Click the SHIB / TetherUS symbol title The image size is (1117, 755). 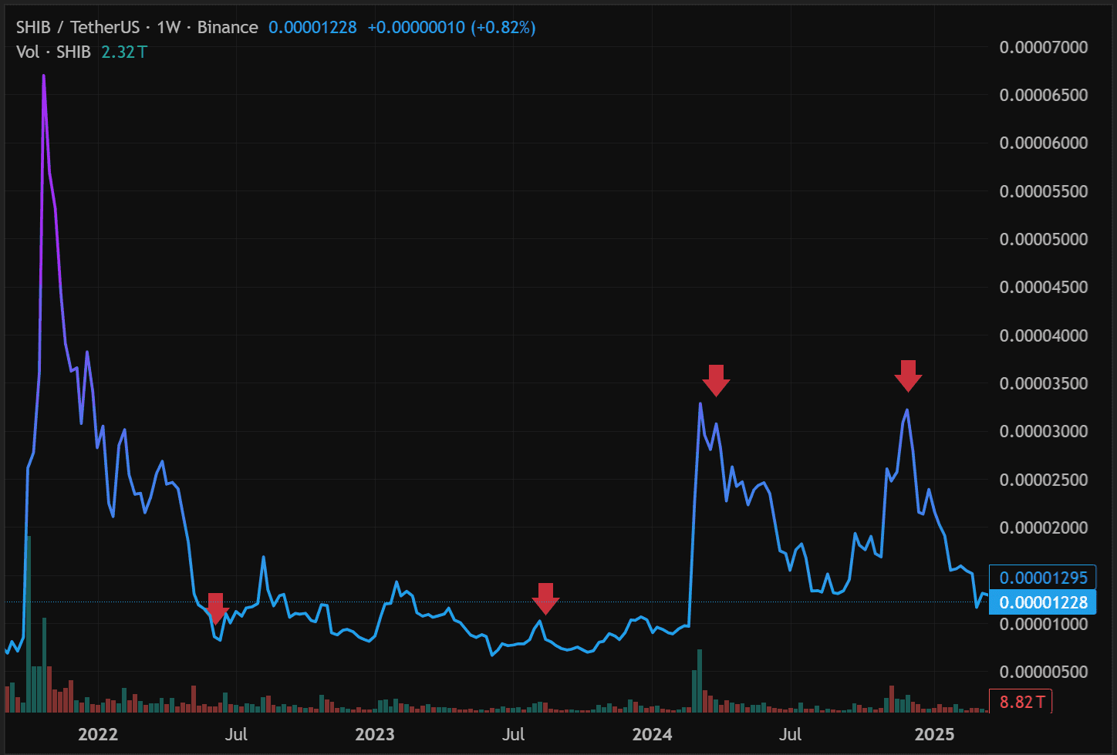78,27
